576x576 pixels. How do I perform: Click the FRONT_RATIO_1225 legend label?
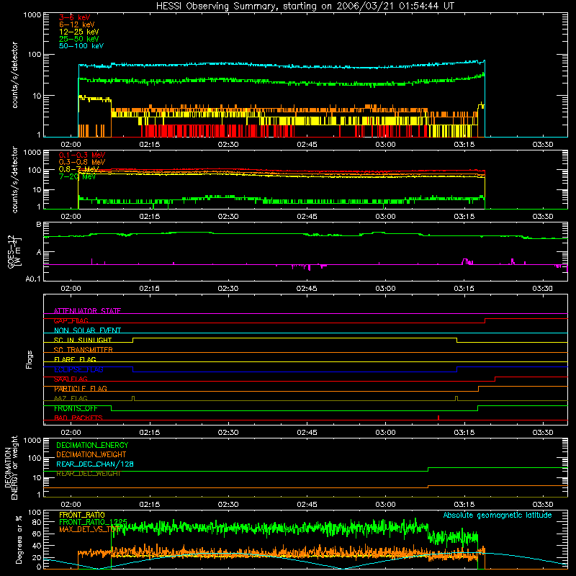93,522
